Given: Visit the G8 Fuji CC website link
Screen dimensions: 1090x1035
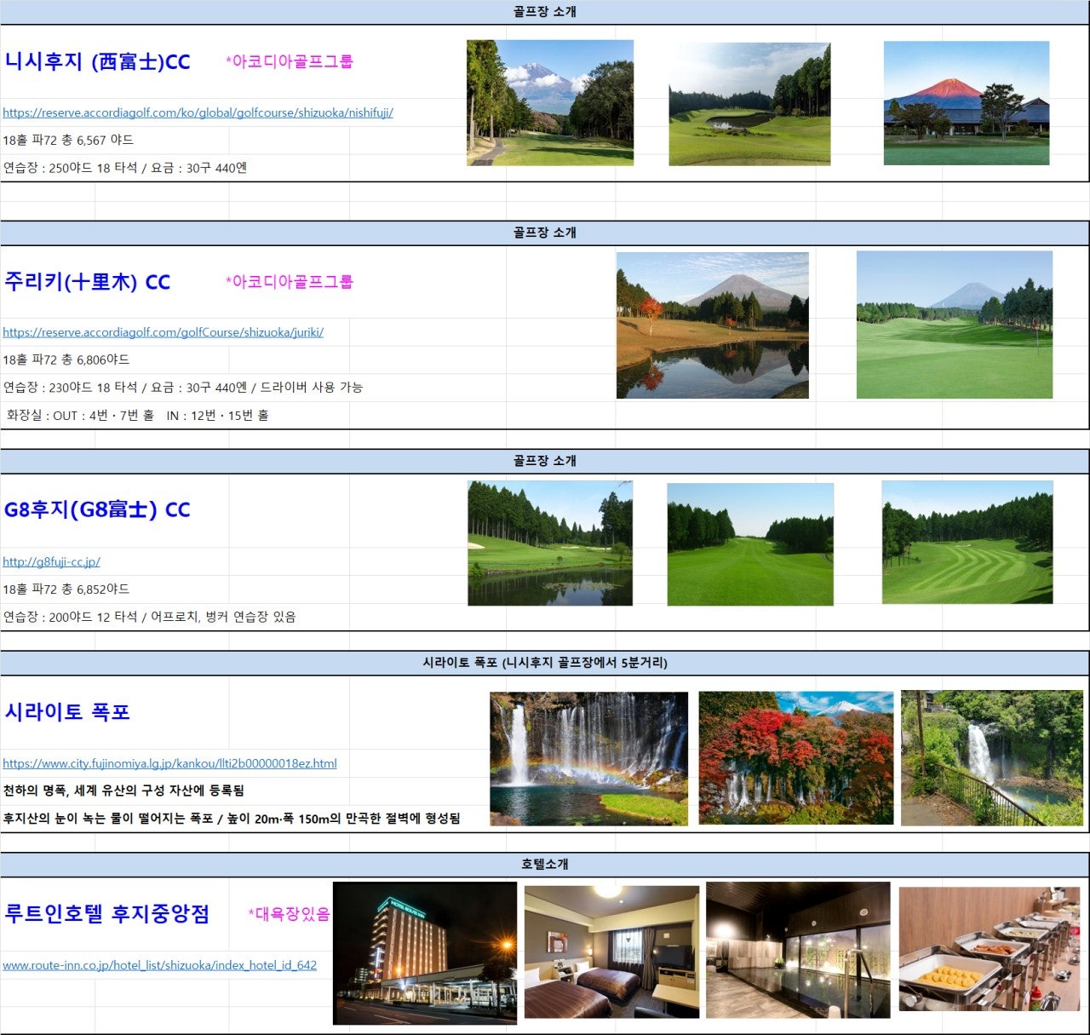Looking at the screenshot, I should pos(51,561).
